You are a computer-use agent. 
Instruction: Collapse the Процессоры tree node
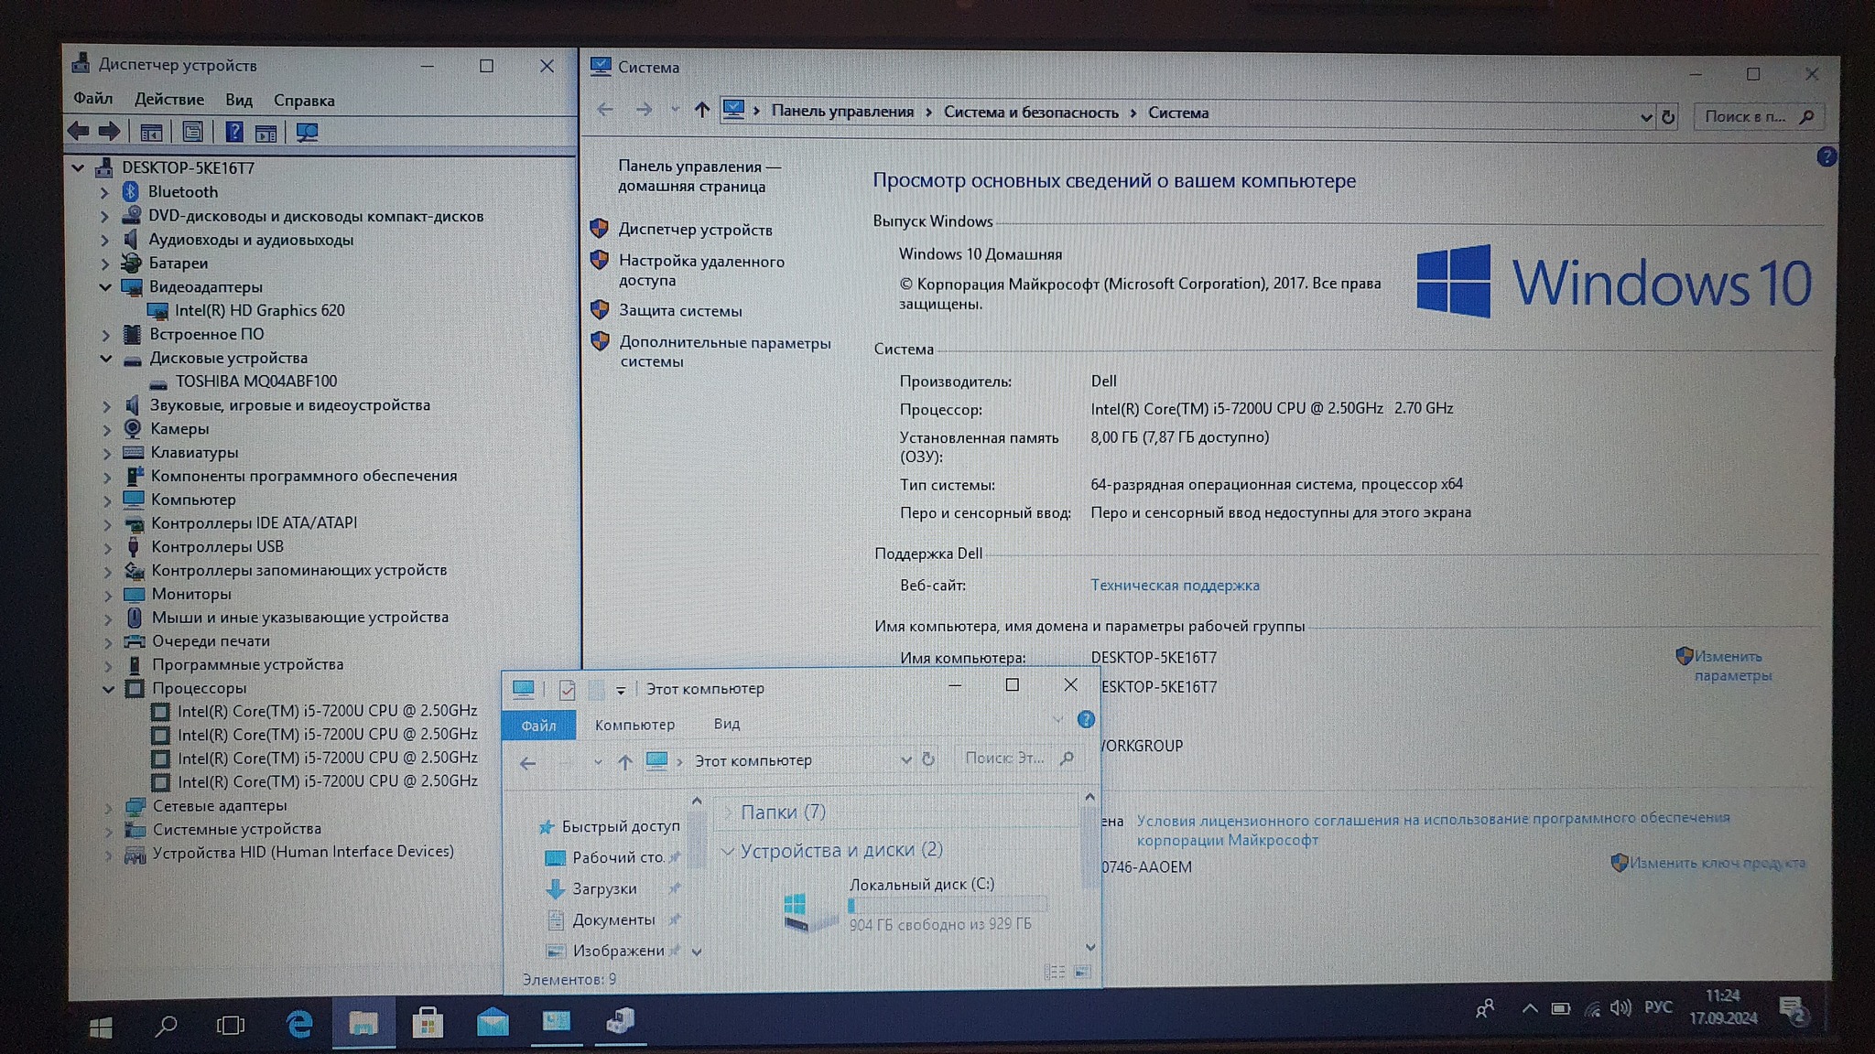[x=108, y=689]
